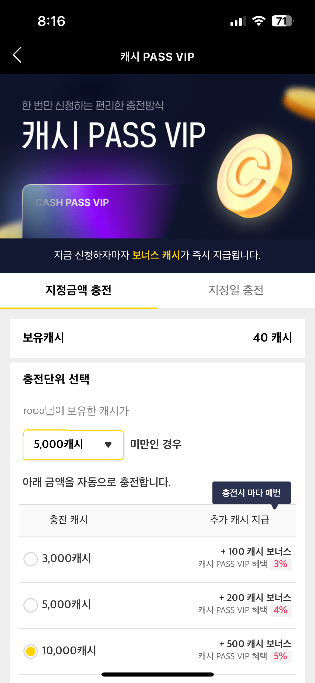Tap the 보유캐시 40 캐시 balance row
The width and height of the screenshot is (315, 683).
click(157, 338)
